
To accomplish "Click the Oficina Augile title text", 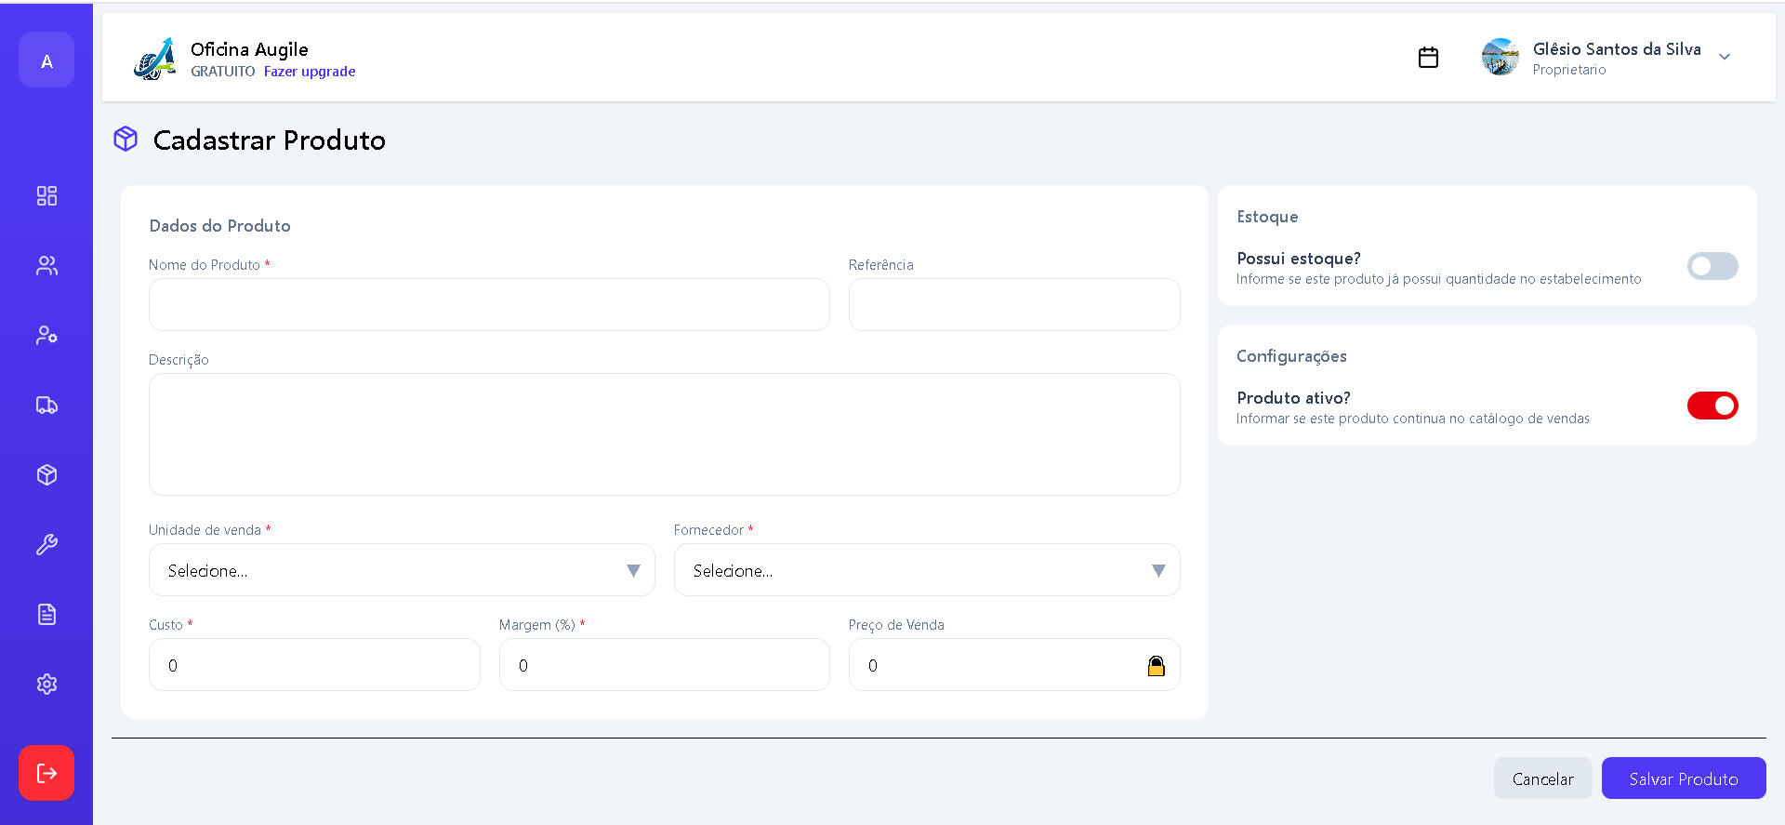I will pyautogui.click(x=249, y=49).
